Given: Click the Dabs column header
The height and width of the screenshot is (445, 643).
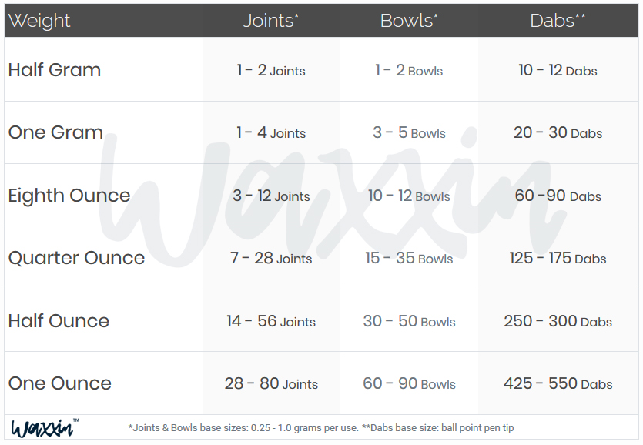Looking at the screenshot, I should pos(558,21).
